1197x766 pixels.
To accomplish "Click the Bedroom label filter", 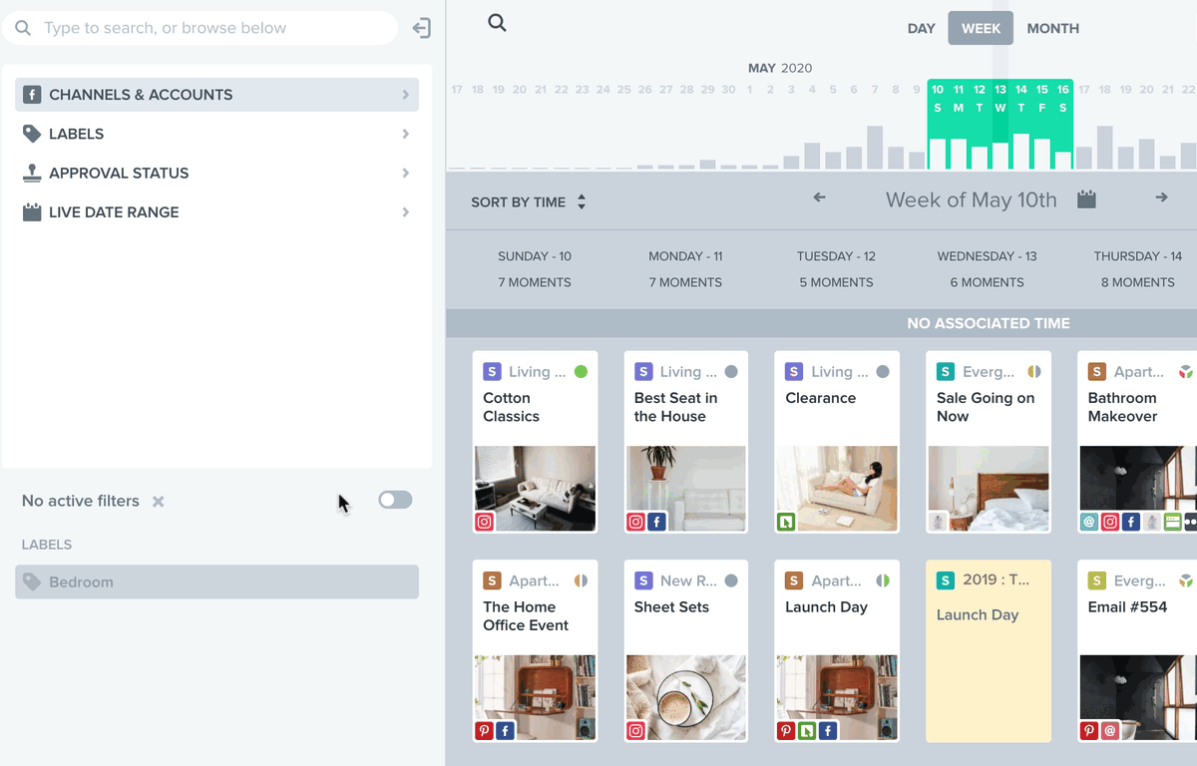I will 216,582.
